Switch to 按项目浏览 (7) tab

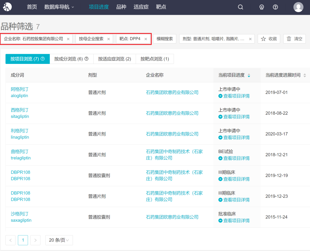(x=28, y=59)
